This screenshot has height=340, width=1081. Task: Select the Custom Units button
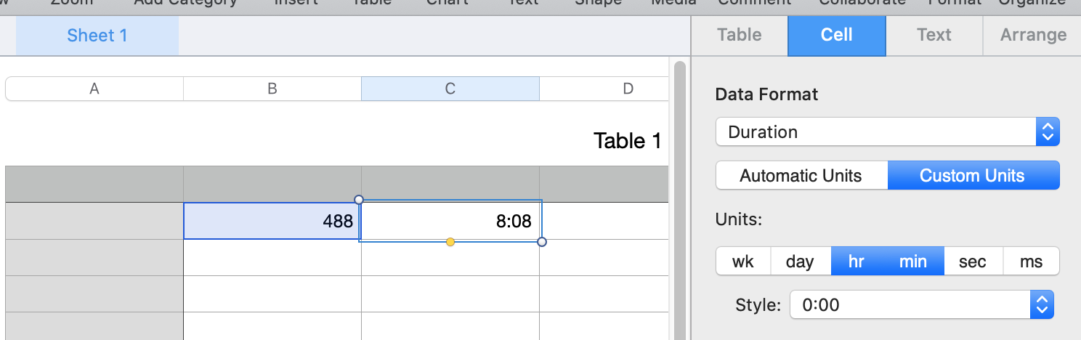[972, 176]
